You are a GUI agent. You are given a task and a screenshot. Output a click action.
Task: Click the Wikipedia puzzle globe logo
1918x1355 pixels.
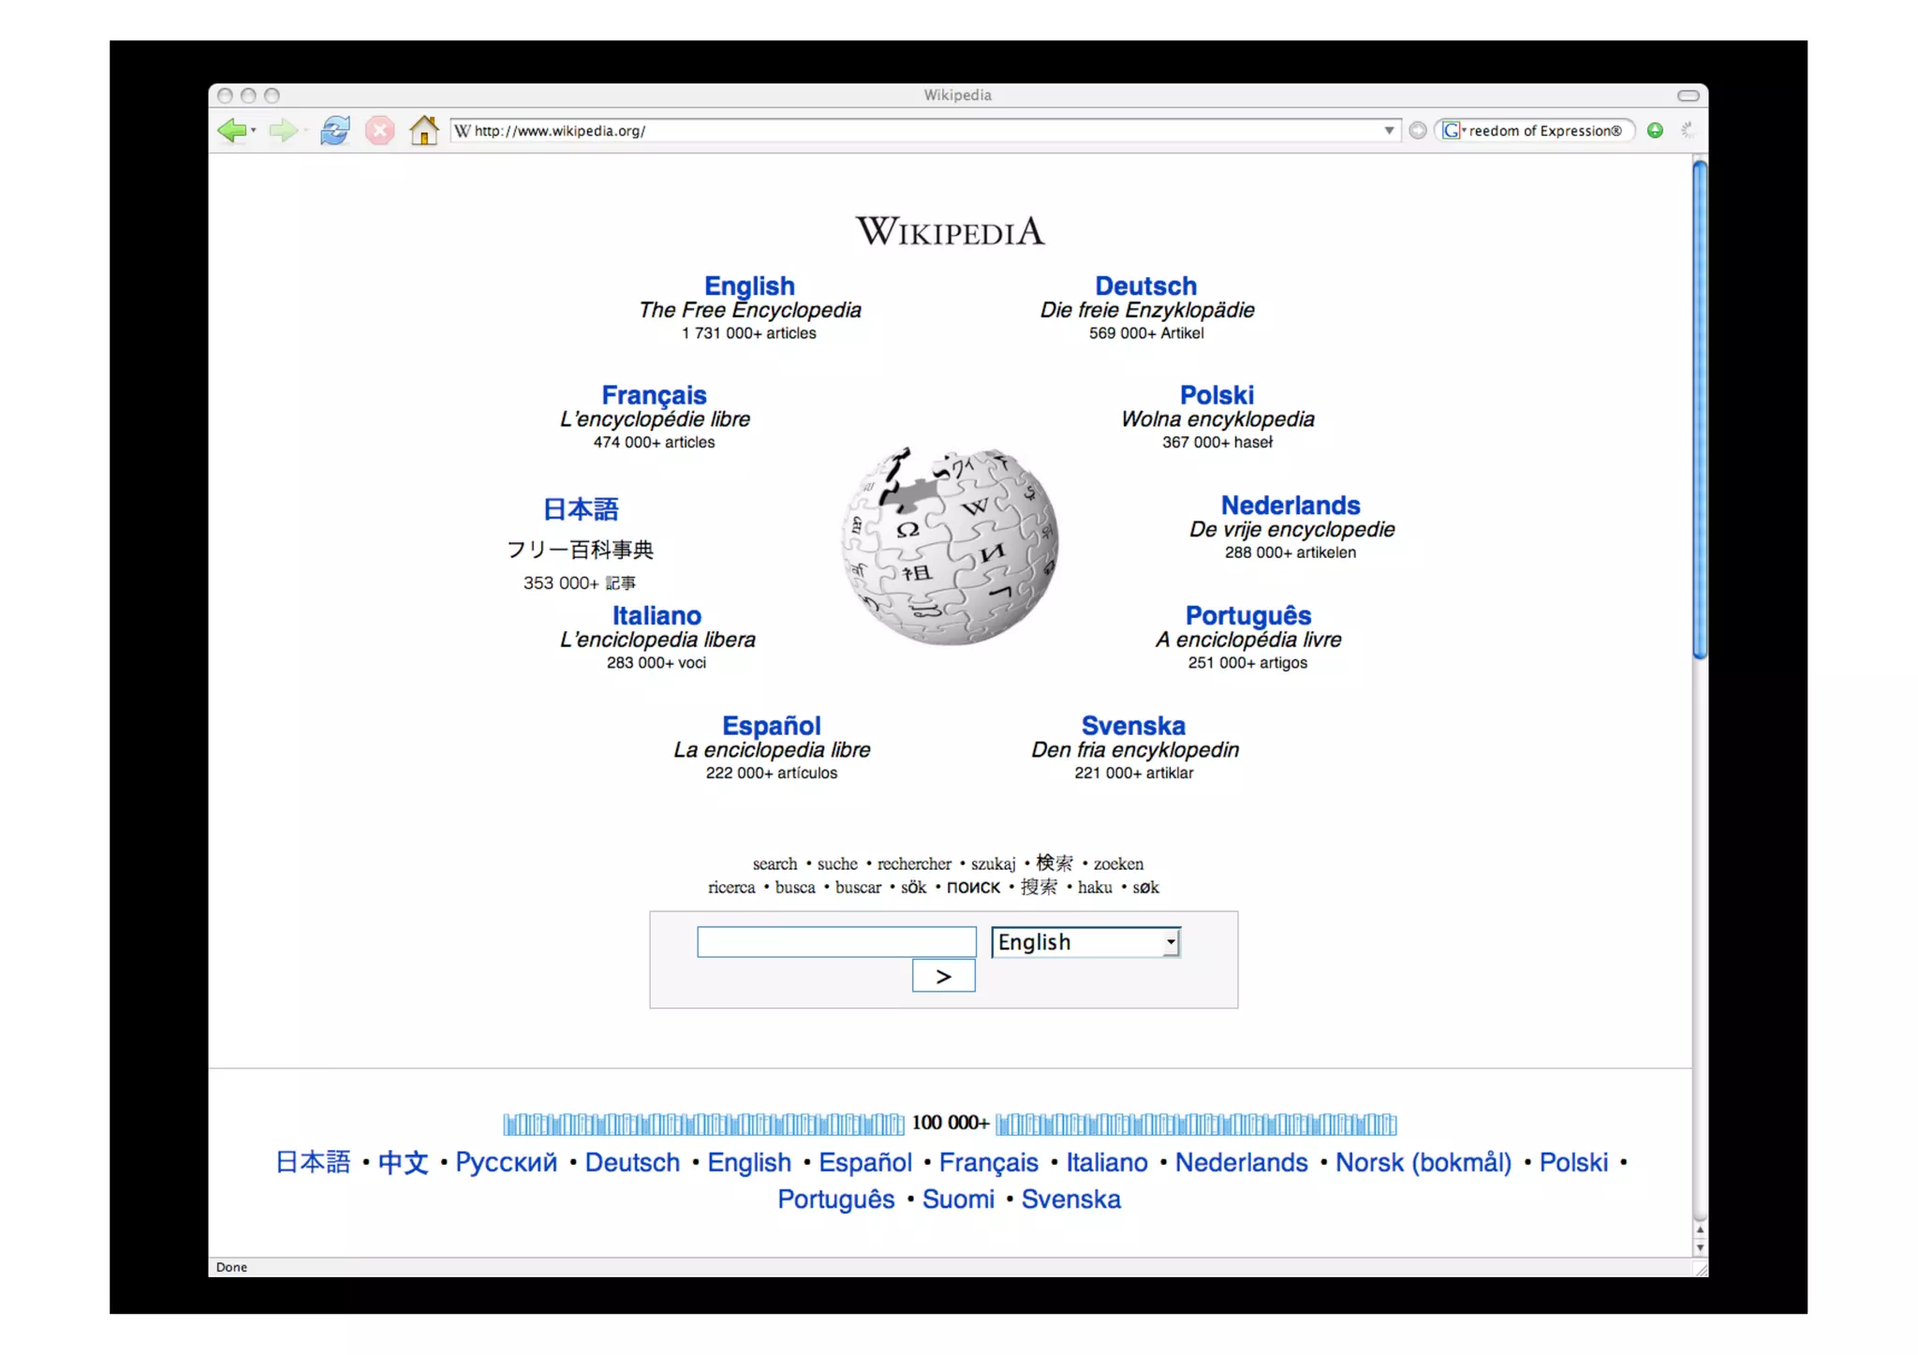coord(950,546)
